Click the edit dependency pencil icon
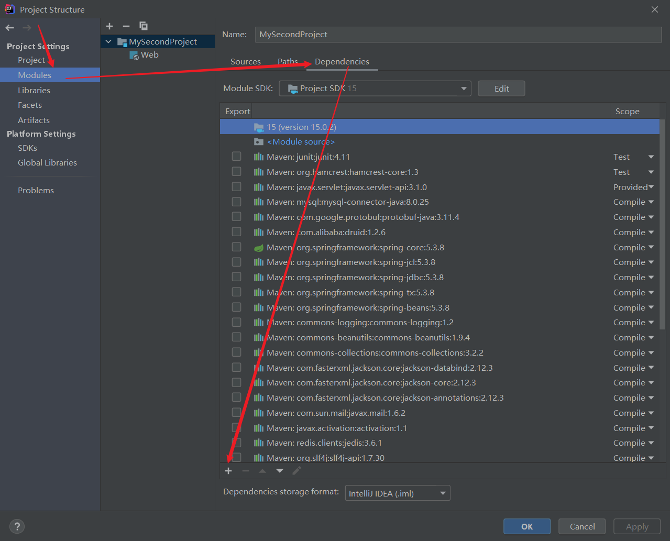670x541 pixels. (296, 471)
